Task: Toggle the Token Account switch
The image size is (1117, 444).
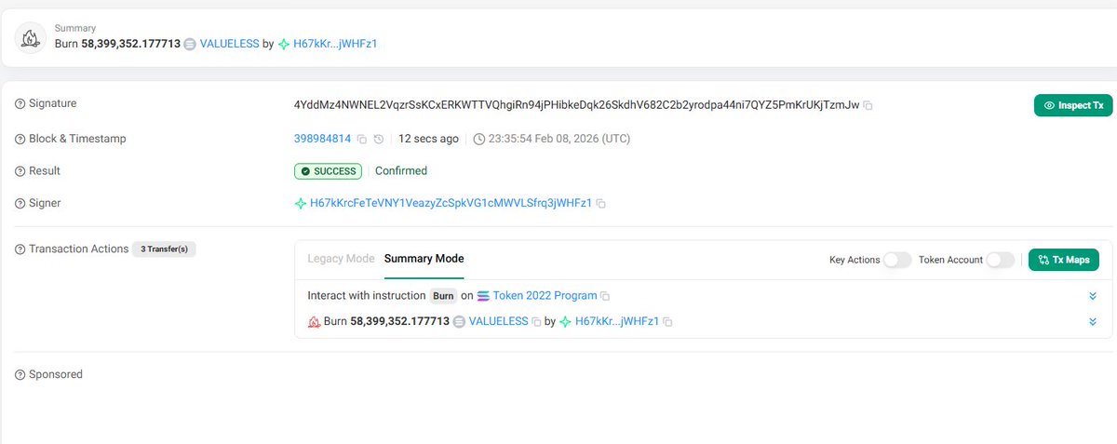Action: (1000, 260)
